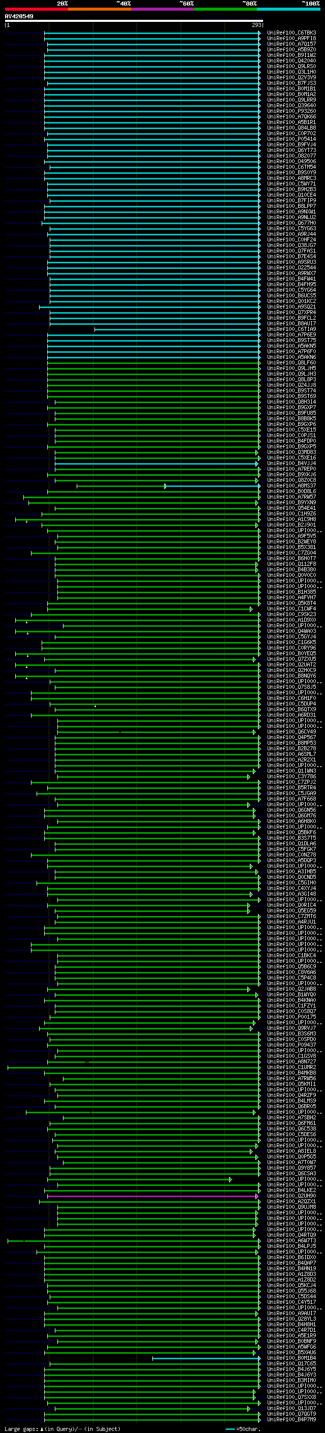Image resolution: width=325 pixels, height=1433 pixels.
Task: Open hit UniRef100_B3M1M0
Action: 291,1380
